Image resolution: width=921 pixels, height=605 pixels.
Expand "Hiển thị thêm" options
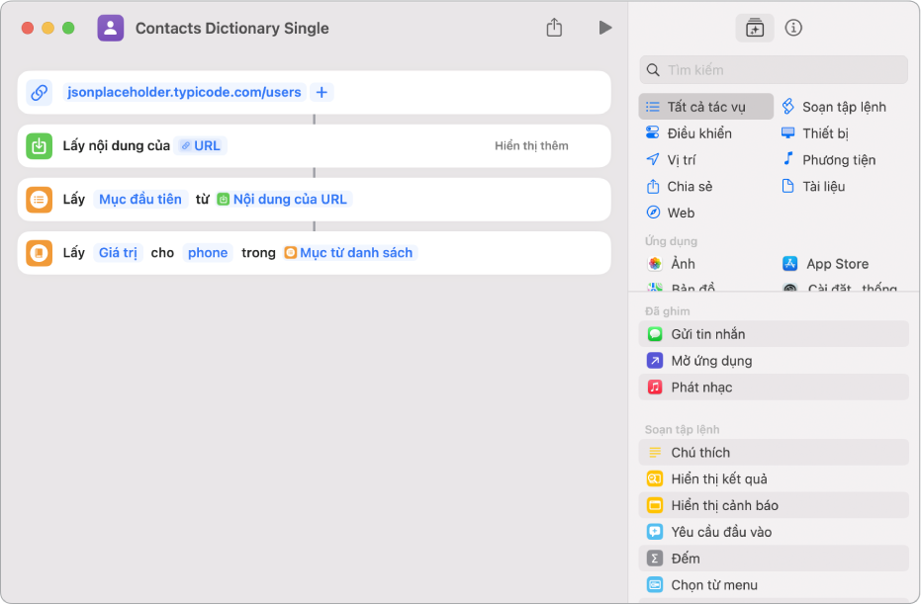[x=531, y=145]
